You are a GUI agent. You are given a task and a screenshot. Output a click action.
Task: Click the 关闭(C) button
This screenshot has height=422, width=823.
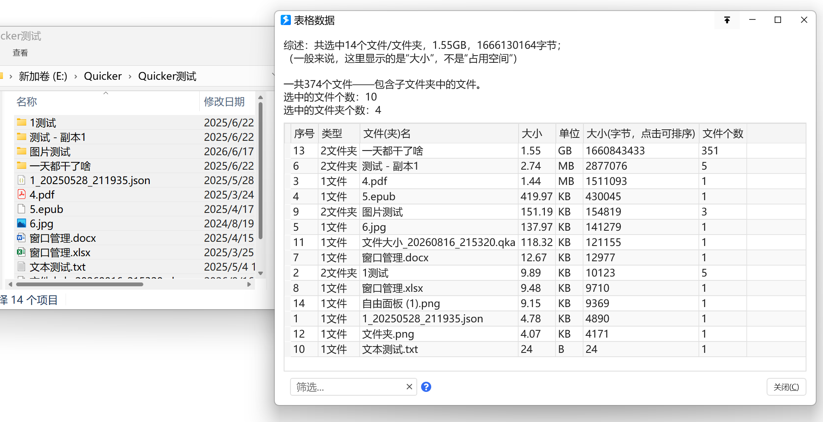(x=786, y=387)
